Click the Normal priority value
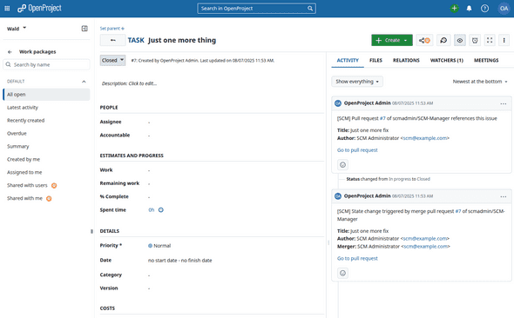The width and height of the screenshot is (514, 318). pos(159,246)
